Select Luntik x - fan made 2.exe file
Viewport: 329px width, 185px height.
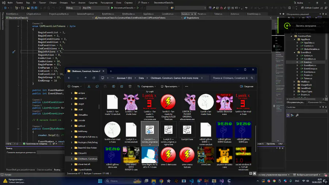click(x=131, y=105)
